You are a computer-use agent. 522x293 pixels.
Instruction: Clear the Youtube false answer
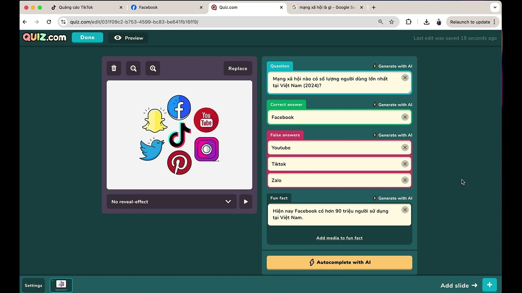(405, 148)
